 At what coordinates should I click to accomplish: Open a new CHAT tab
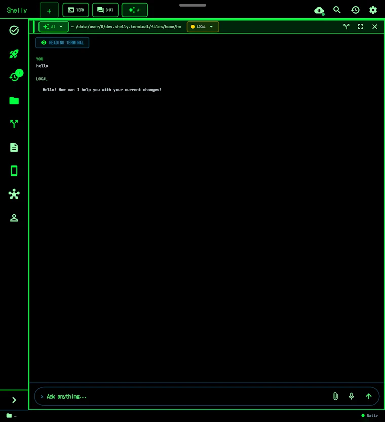pyautogui.click(x=105, y=10)
